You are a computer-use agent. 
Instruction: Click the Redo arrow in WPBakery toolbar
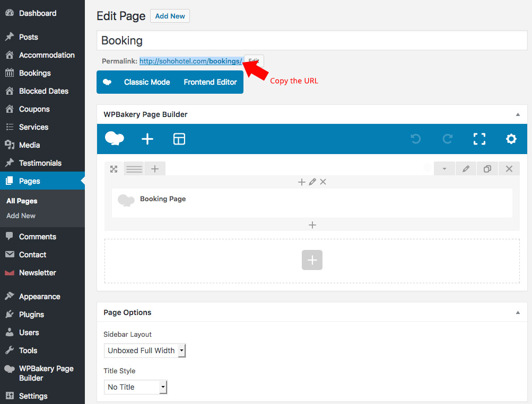point(448,139)
